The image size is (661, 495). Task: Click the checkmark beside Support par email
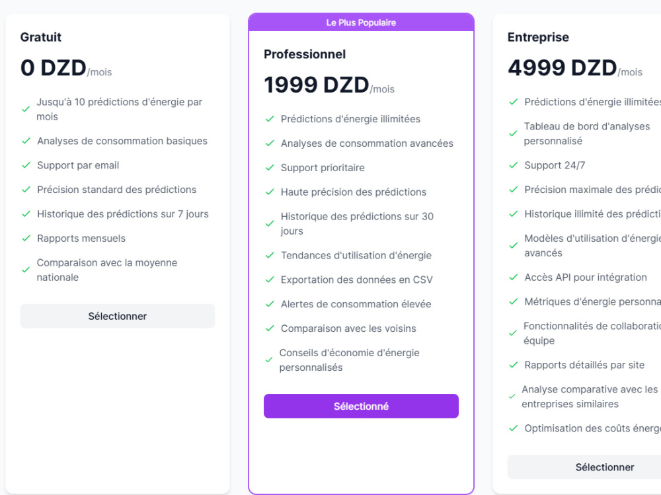point(26,165)
